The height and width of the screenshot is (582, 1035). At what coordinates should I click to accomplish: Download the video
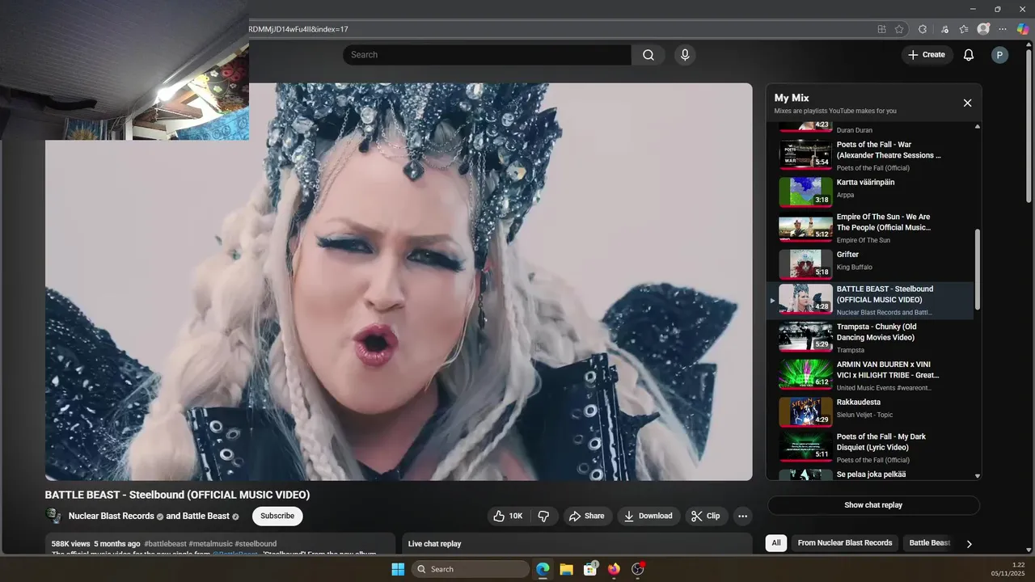(648, 516)
